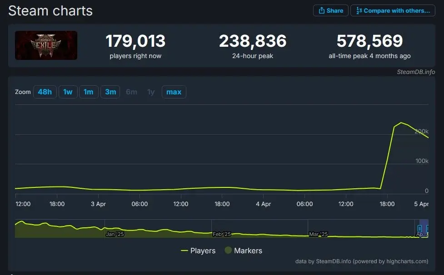The width and height of the screenshot is (444, 275).
Task: Set chart zoom to max
Action: 174,92
